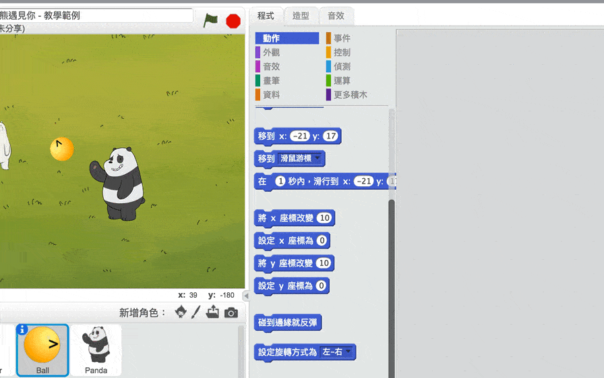Edit value 10 in 將 y 座標改變 block
This screenshot has width=604, height=378.
click(324, 263)
